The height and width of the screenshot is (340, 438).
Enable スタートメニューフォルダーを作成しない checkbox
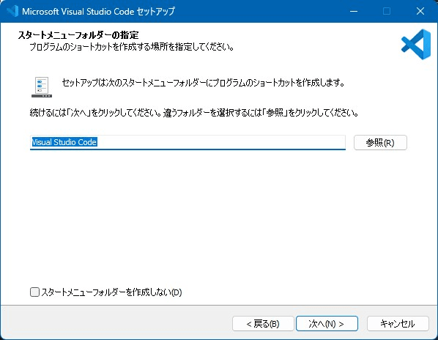34,292
